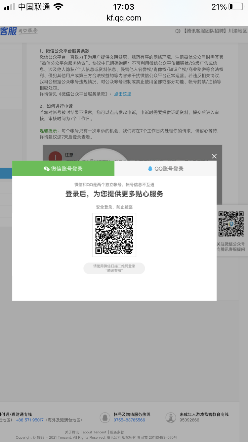
Task: Tap the Wi-Fi icon in status bar
Action: [58, 7]
